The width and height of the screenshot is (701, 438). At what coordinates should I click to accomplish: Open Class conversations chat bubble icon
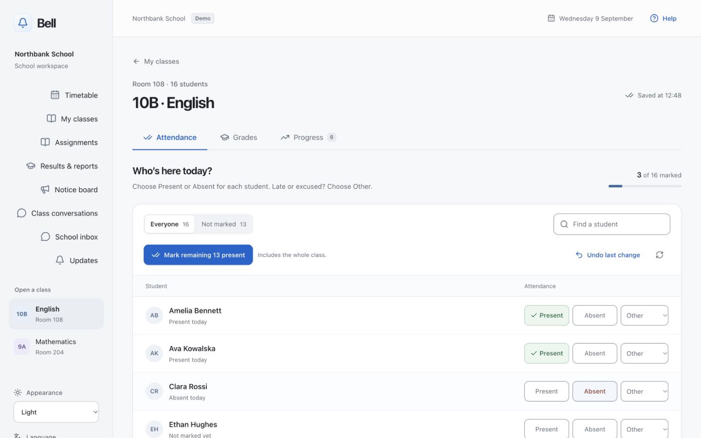pyautogui.click(x=21, y=213)
